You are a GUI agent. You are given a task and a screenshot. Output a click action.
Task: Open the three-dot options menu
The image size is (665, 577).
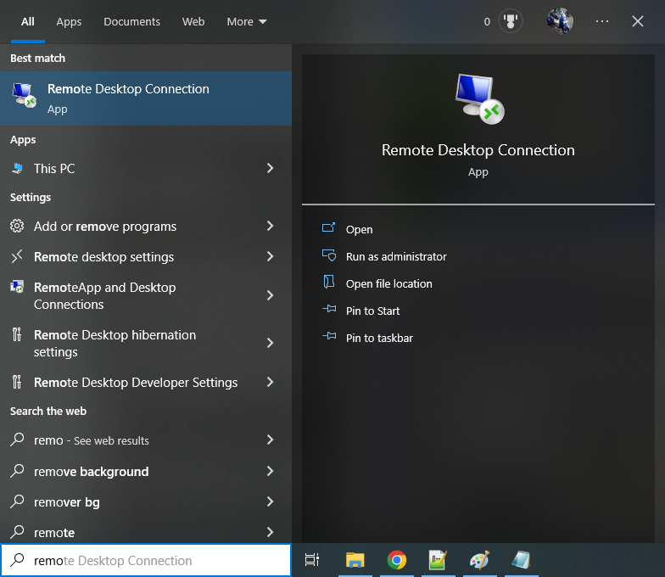coord(602,21)
